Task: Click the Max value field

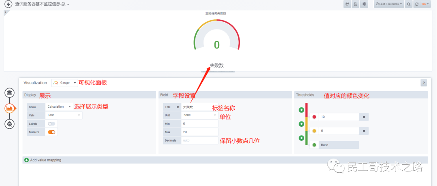Action: (x=199, y=132)
